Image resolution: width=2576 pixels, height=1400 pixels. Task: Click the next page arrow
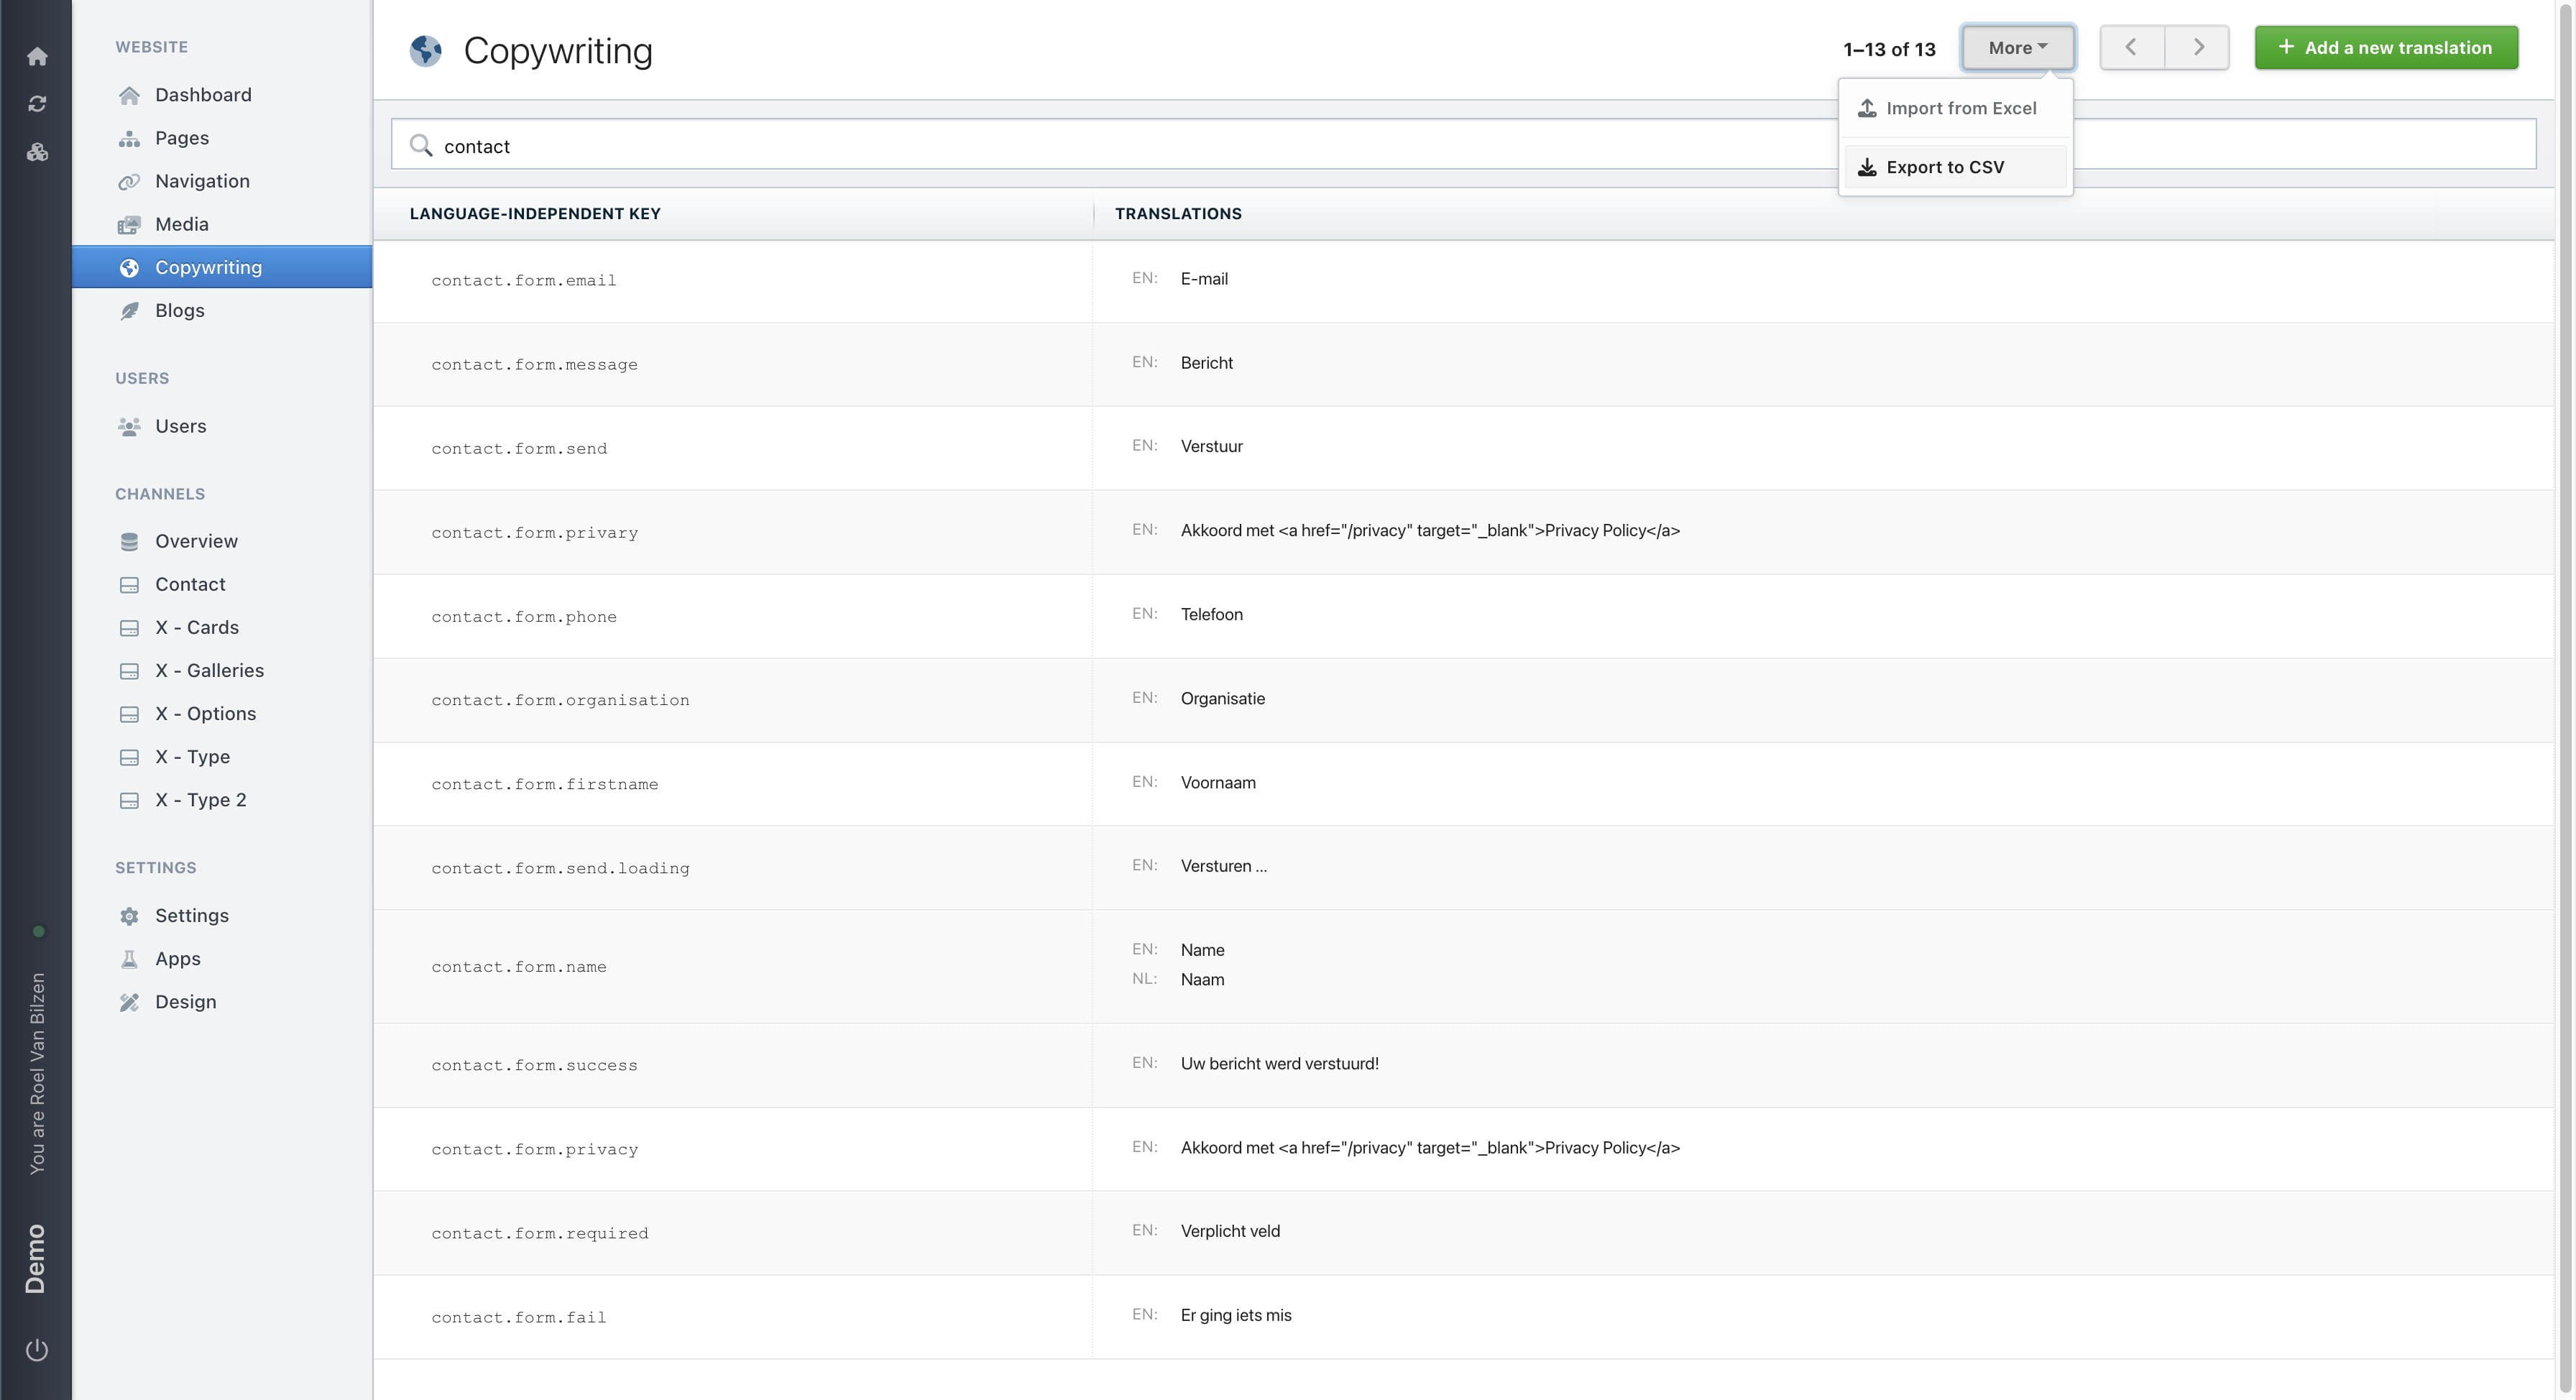click(x=2197, y=46)
